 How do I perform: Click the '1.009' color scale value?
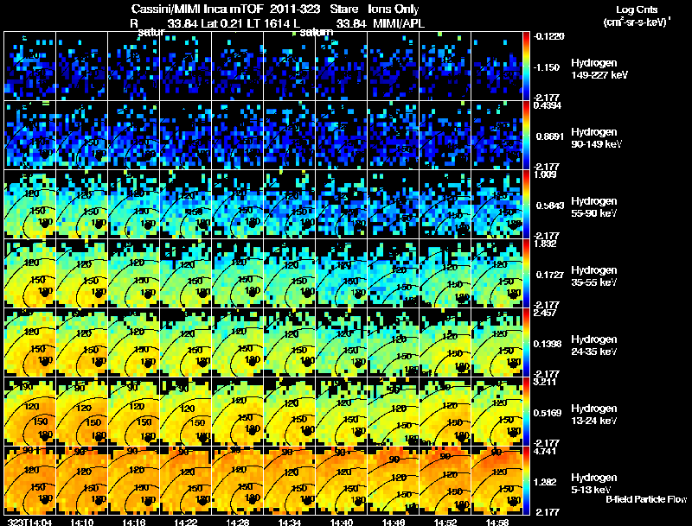pyautogui.click(x=545, y=174)
